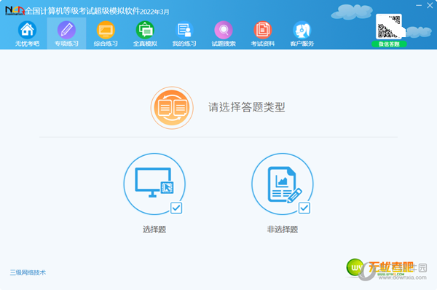This screenshot has height=290, width=437.
Task: Click the orange answer-type books icon
Action: pyautogui.click(x=172, y=108)
